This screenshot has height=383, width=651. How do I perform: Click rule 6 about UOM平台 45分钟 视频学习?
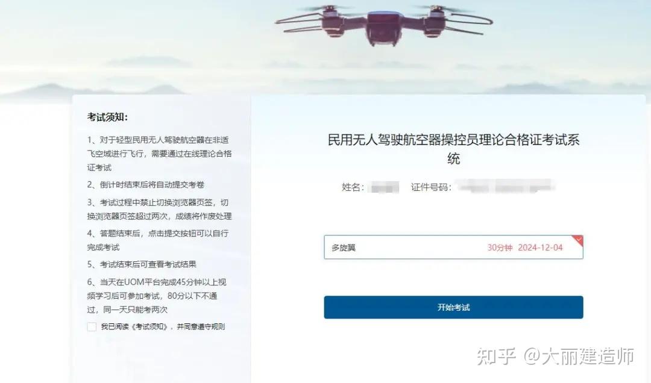[157, 296]
